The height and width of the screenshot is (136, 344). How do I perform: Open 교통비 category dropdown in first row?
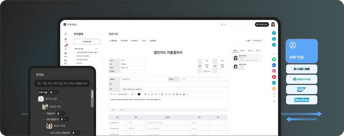[x=136, y=123]
